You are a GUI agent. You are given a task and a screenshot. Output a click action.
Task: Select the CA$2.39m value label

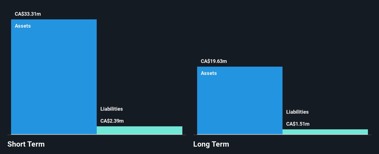point(112,121)
